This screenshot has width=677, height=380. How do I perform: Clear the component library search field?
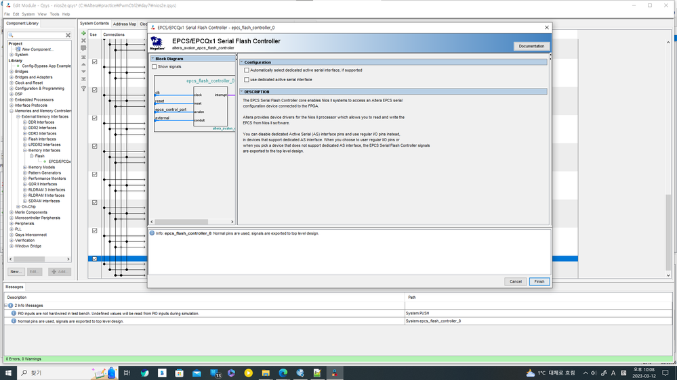coord(68,35)
